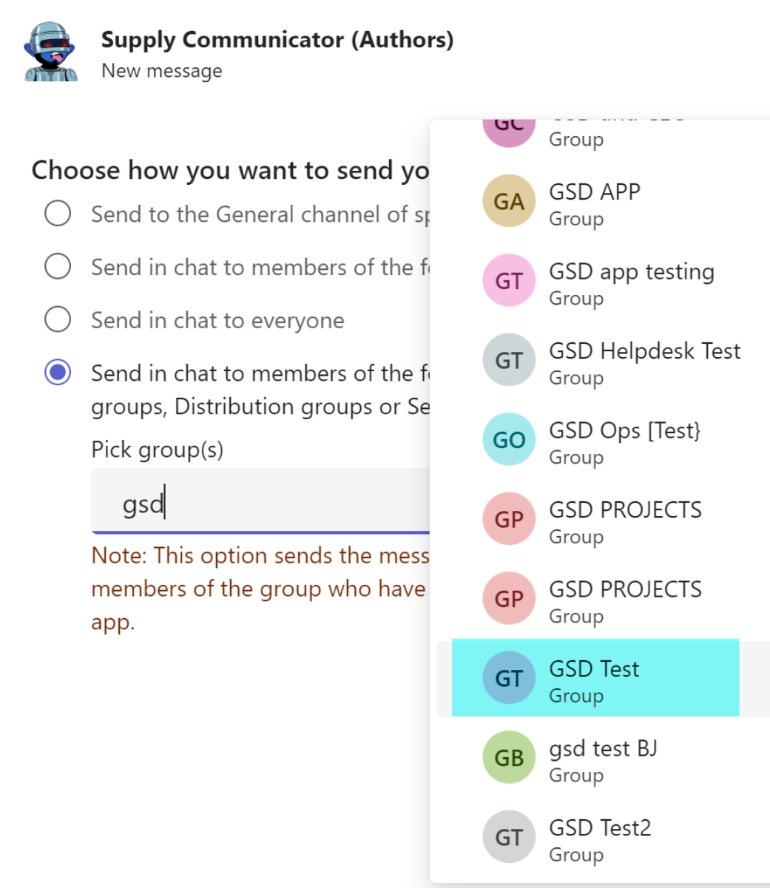Click the GB avatar for gsd test BJ
The height and width of the screenshot is (888, 770).
pos(509,756)
